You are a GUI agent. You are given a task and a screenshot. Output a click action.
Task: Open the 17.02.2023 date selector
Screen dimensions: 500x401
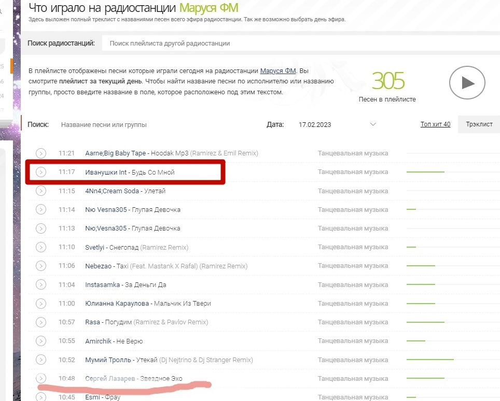337,124
